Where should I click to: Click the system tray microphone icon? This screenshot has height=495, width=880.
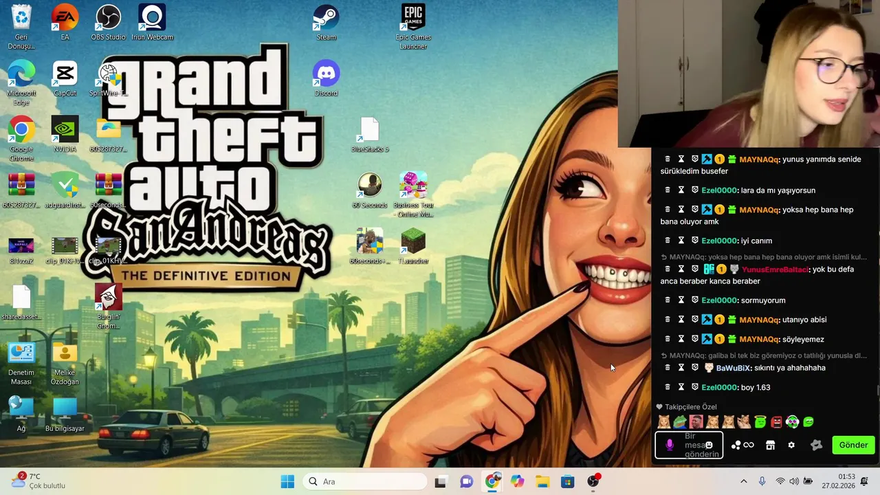[762, 481]
